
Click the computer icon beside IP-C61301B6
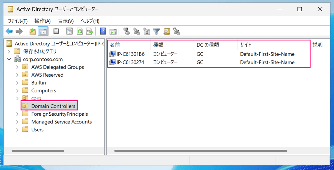[112, 54]
